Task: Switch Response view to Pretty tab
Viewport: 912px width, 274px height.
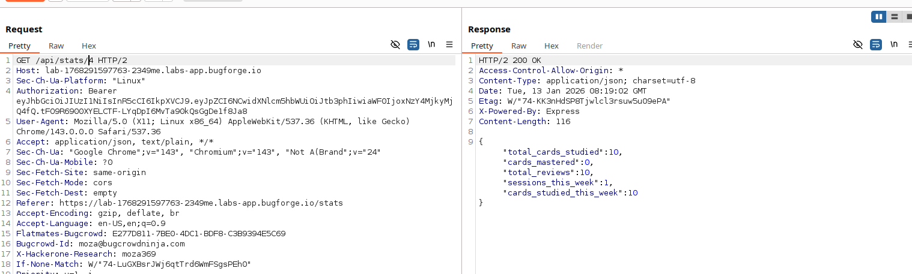Action: [482, 46]
